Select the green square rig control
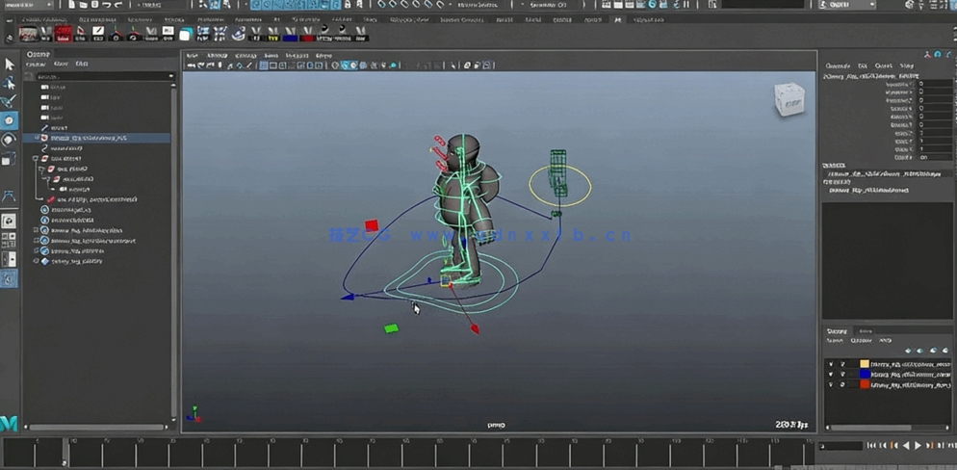 click(391, 328)
